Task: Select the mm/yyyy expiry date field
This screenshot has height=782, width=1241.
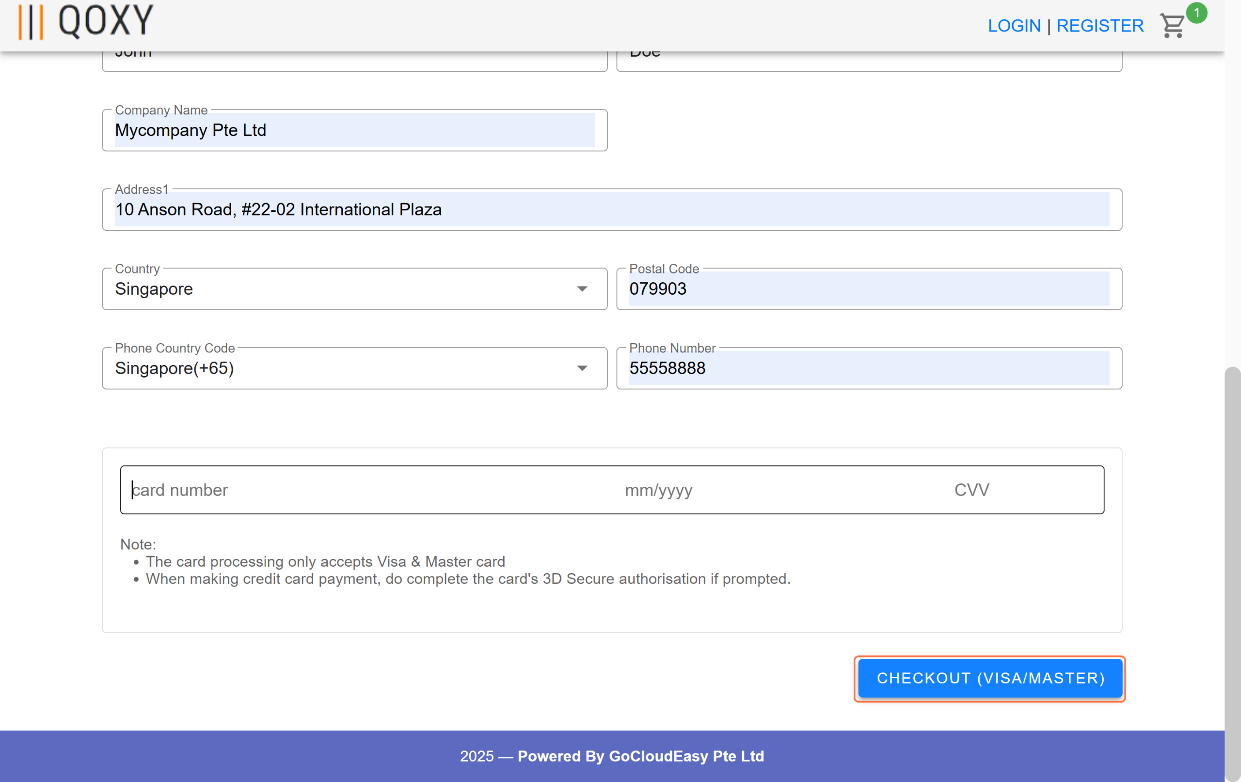Action: (x=658, y=490)
